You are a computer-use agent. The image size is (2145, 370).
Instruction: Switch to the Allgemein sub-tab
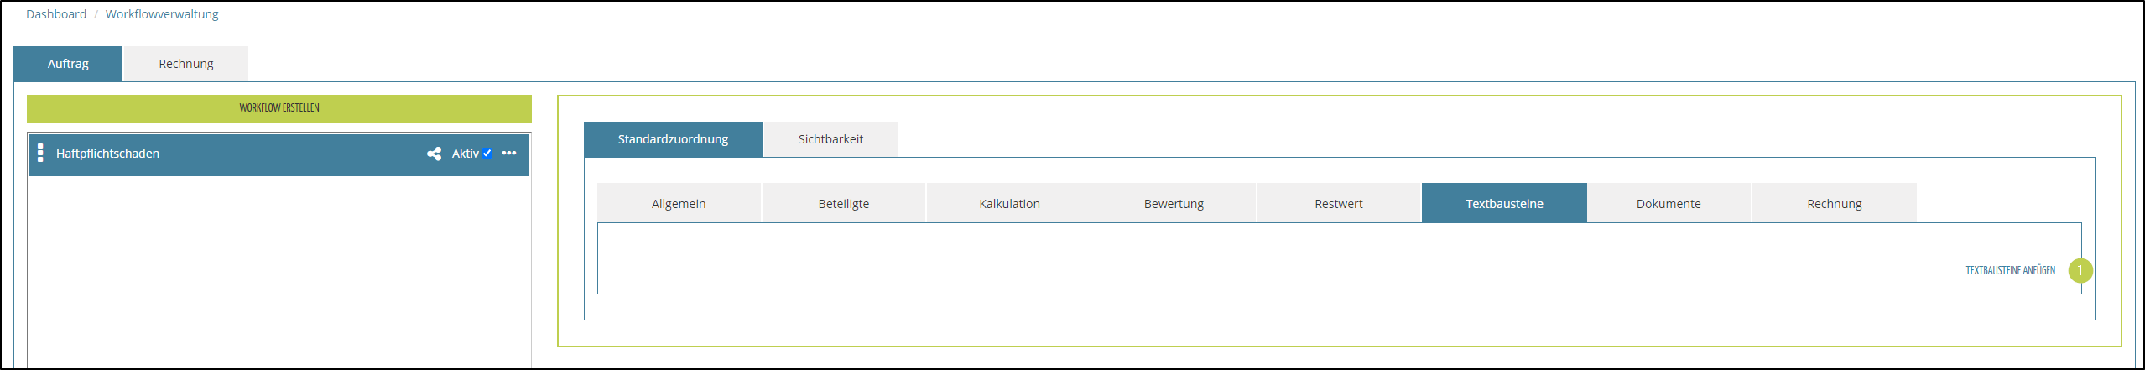[x=679, y=204]
